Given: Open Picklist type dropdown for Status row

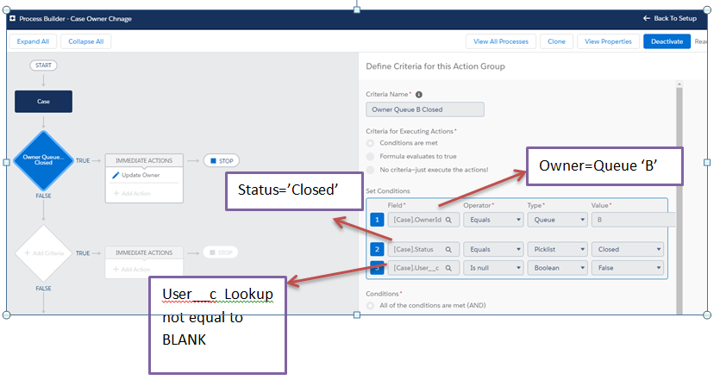Looking at the screenshot, I should [x=557, y=249].
